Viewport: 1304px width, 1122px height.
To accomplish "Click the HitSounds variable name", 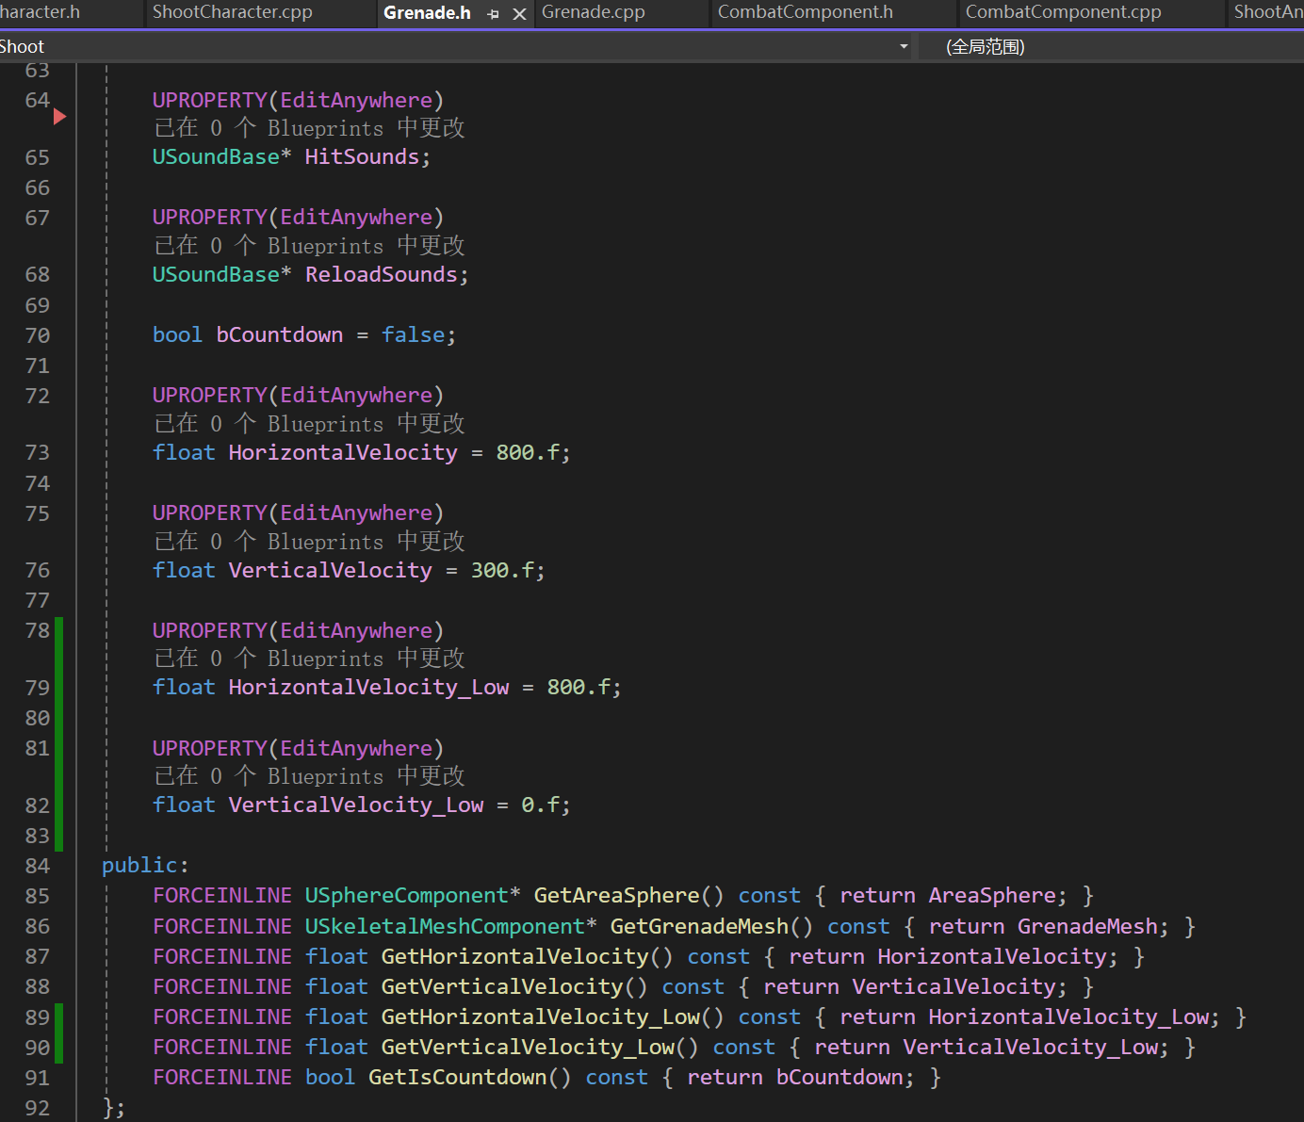I will tap(362, 156).
